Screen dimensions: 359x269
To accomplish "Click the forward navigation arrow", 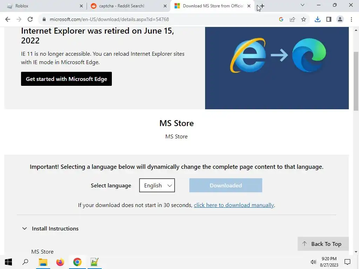I will click(x=19, y=20).
